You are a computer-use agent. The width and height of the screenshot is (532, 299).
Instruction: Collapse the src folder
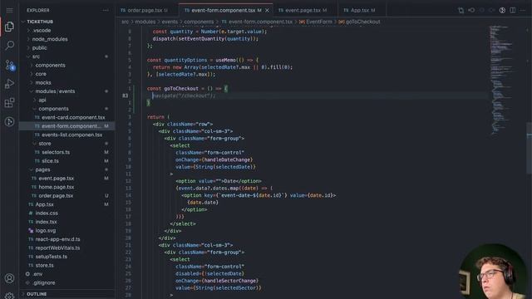(x=36, y=56)
